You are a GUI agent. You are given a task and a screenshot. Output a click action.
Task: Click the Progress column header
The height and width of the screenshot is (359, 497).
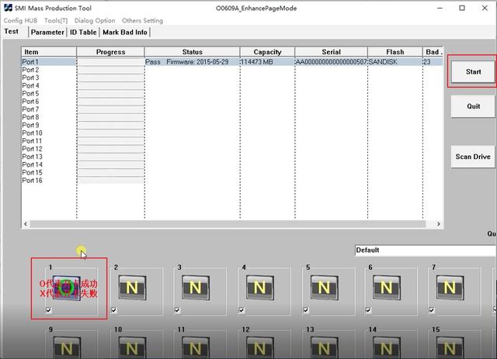pyautogui.click(x=110, y=52)
